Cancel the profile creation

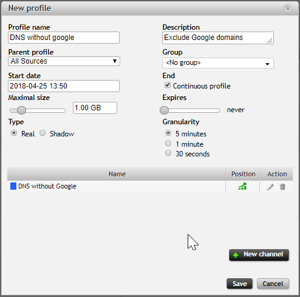[273, 284]
